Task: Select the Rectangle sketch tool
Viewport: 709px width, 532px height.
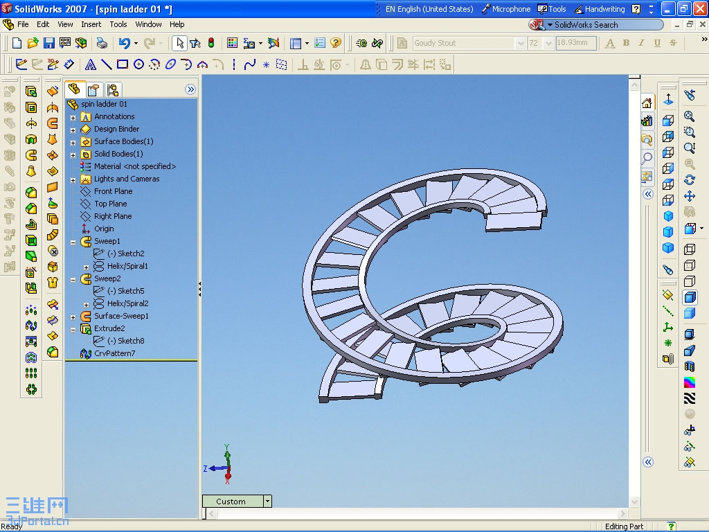Action: pyautogui.click(x=123, y=64)
